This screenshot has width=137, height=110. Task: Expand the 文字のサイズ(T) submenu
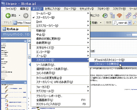[60, 48]
